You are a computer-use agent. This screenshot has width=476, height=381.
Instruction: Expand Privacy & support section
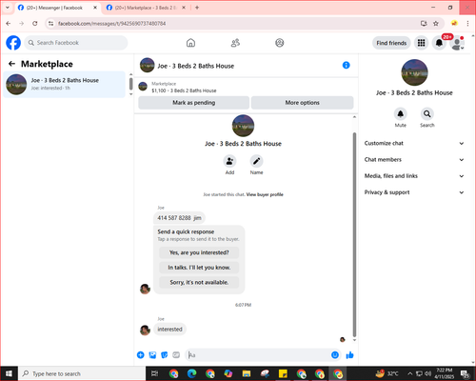coord(414,192)
